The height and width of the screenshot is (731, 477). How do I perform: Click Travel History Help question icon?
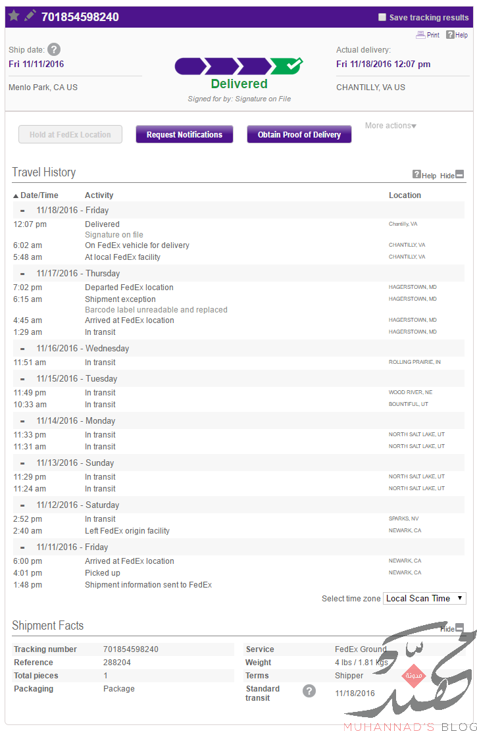[417, 174]
